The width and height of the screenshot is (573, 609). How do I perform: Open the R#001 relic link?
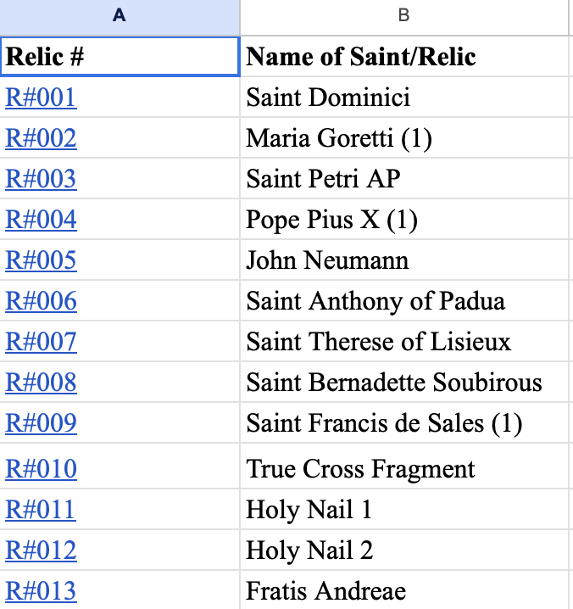(x=41, y=98)
